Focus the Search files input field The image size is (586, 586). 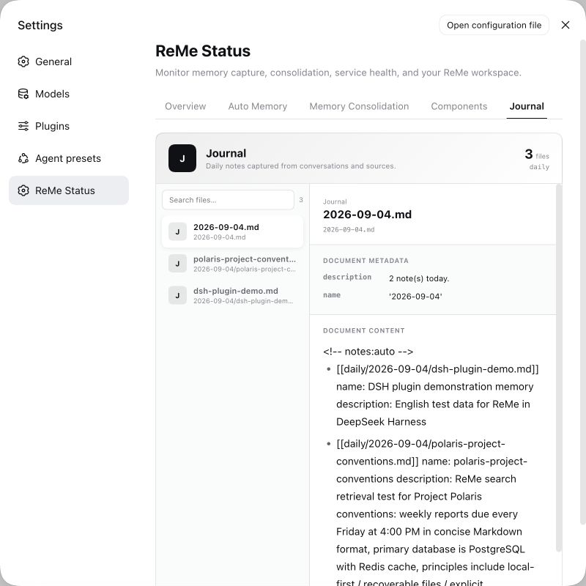click(228, 200)
